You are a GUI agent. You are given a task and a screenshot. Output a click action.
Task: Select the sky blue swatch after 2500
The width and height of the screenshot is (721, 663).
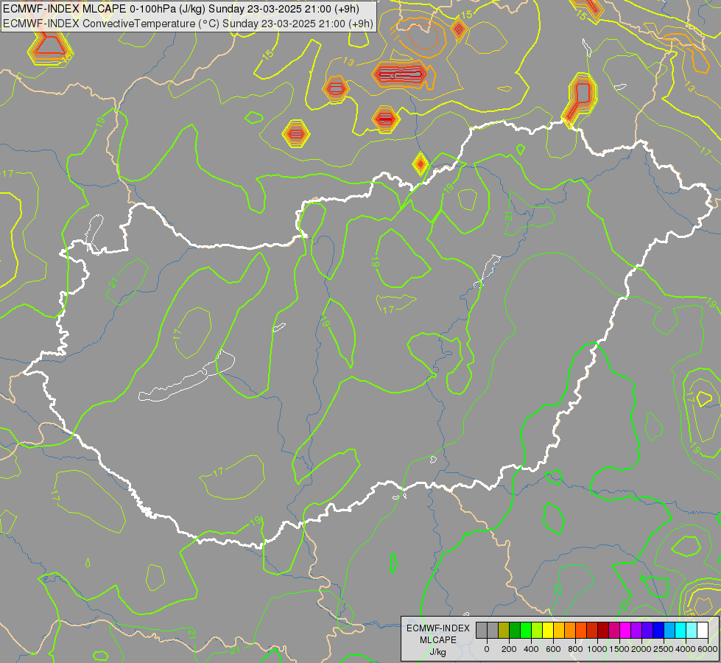click(670, 631)
